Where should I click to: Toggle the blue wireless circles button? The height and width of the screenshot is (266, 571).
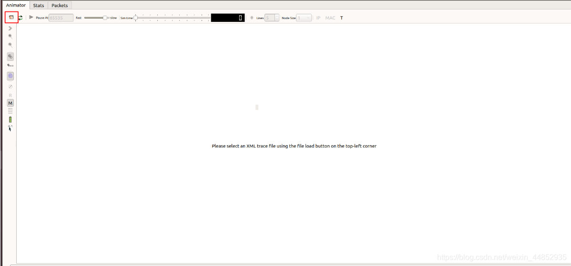coord(10,76)
